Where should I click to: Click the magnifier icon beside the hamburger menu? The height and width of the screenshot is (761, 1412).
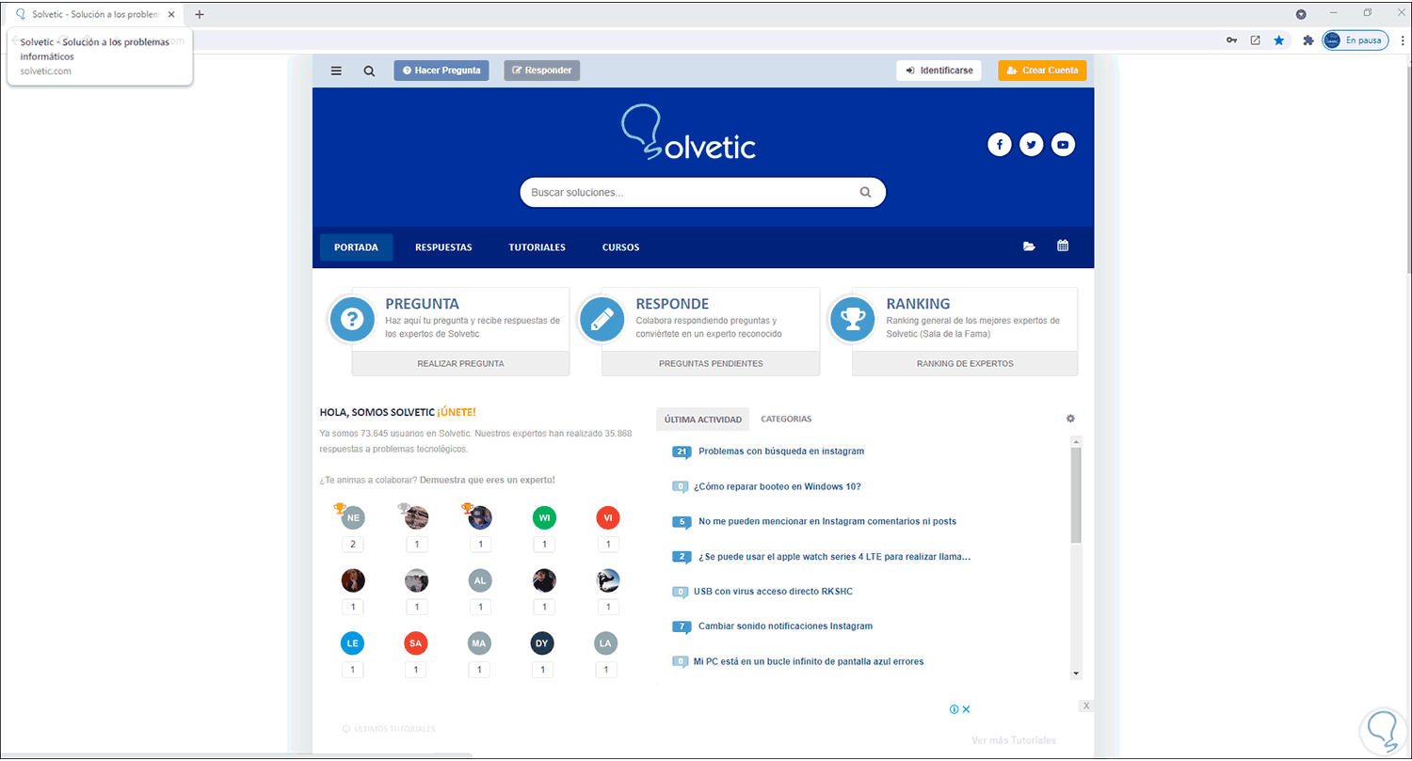click(369, 71)
